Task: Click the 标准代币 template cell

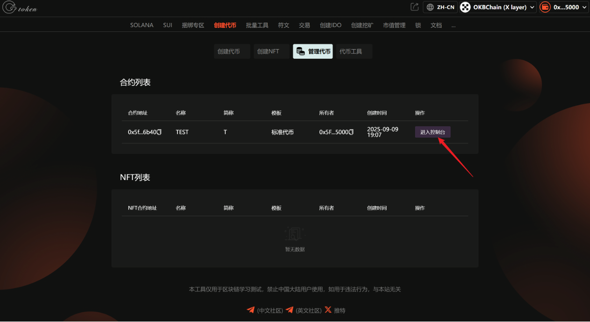Action: [x=283, y=132]
